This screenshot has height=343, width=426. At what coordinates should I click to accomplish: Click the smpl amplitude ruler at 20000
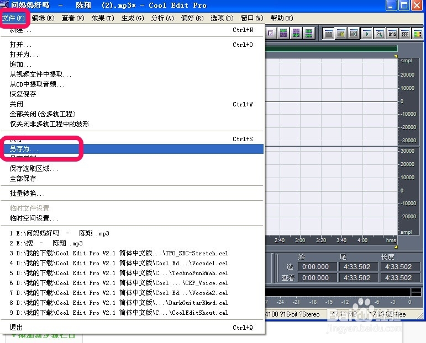click(x=407, y=75)
